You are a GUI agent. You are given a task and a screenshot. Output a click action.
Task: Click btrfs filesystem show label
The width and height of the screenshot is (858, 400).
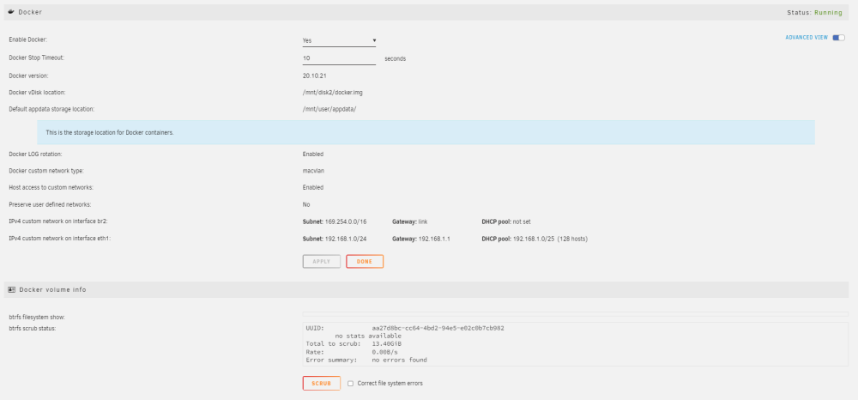[37, 318]
